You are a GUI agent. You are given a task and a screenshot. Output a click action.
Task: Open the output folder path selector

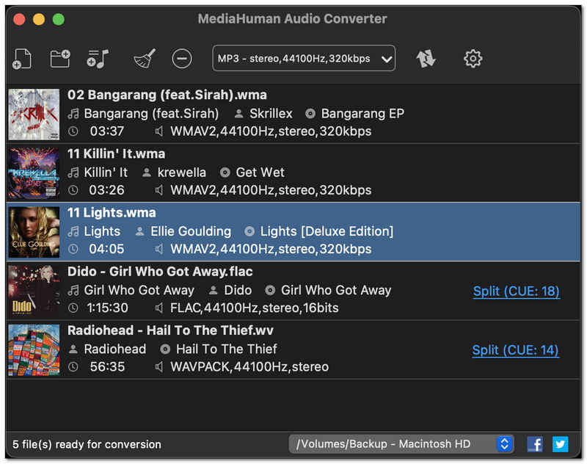[401, 444]
